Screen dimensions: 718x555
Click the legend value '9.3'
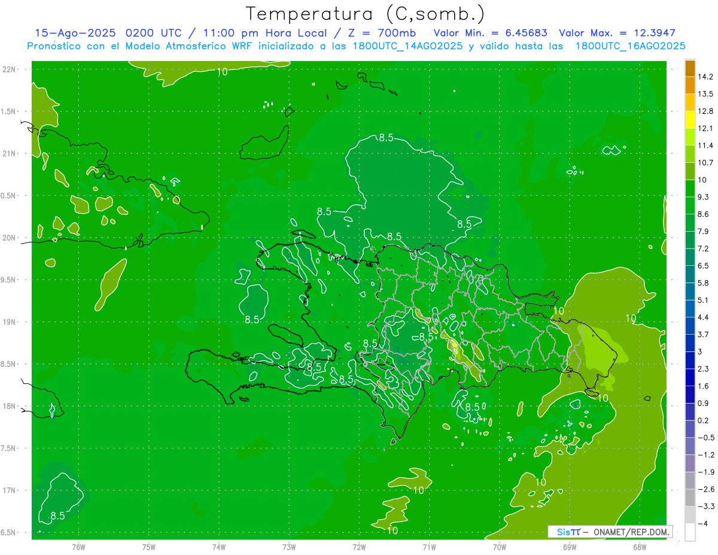click(x=704, y=197)
